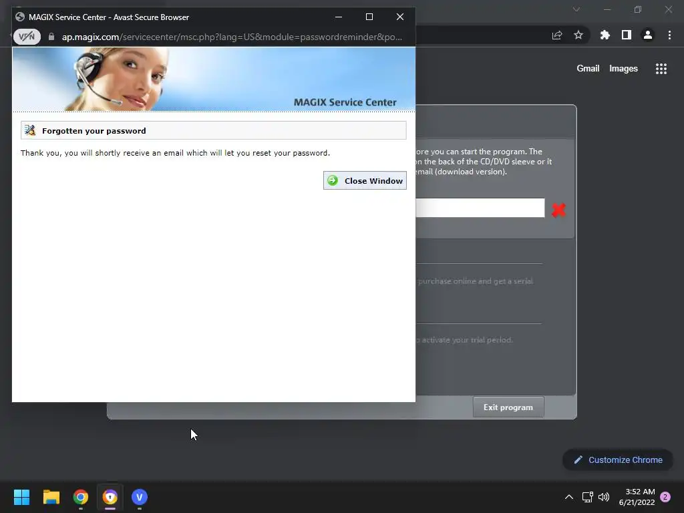Switch to Avast Secure Browser in taskbar
684x513 pixels.
pyautogui.click(x=110, y=497)
